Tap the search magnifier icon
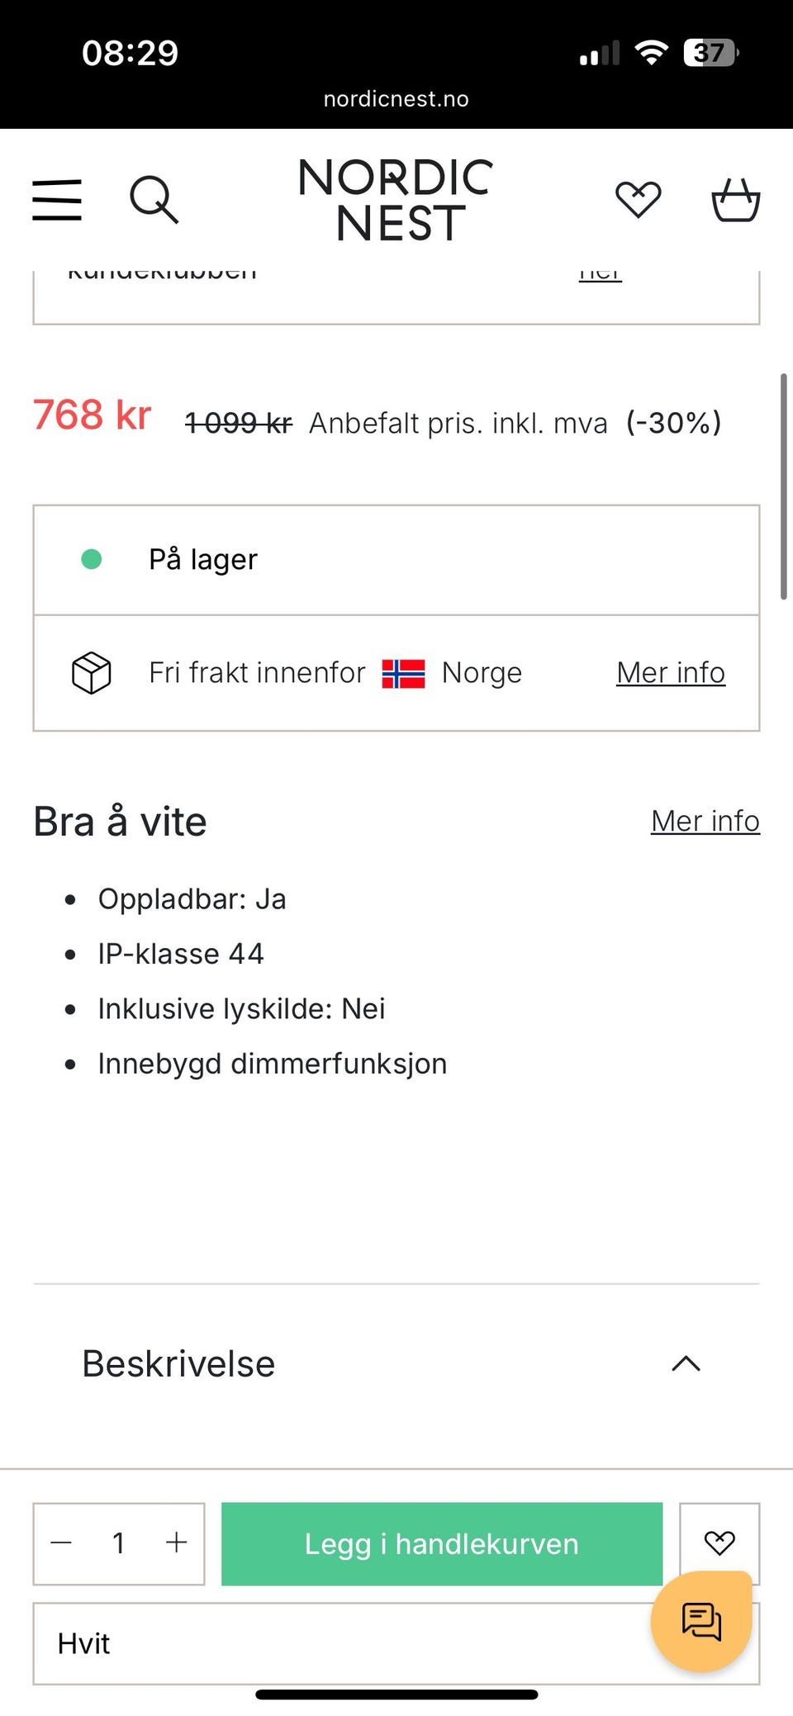 pos(154,200)
